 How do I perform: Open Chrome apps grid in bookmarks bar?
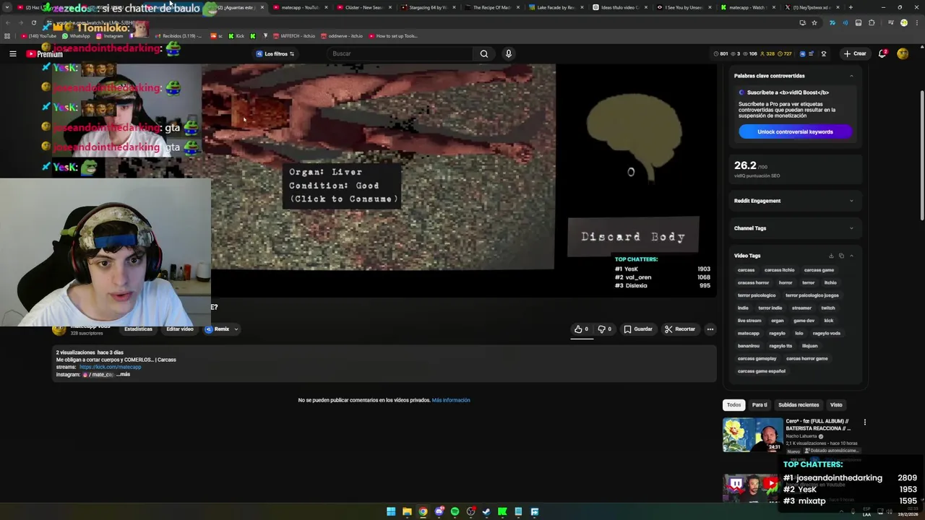(7, 35)
